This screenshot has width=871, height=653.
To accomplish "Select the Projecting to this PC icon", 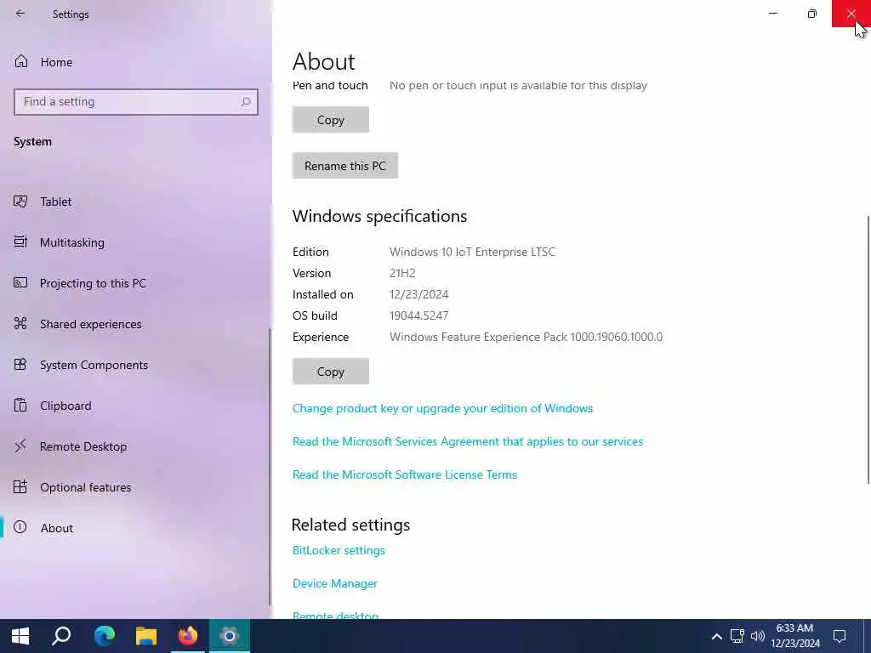I will pyautogui.click(x=20, y=282).
